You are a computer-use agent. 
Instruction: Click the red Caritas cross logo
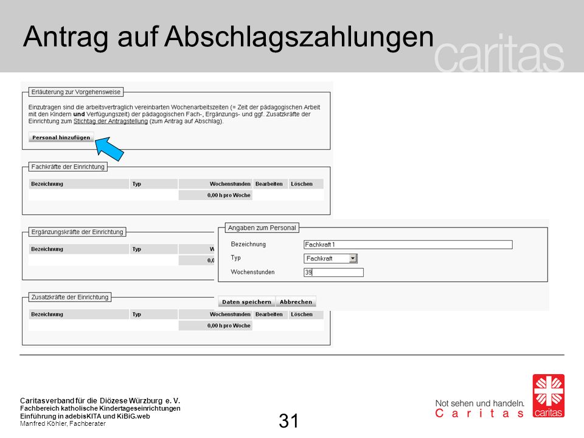[548, 396]
